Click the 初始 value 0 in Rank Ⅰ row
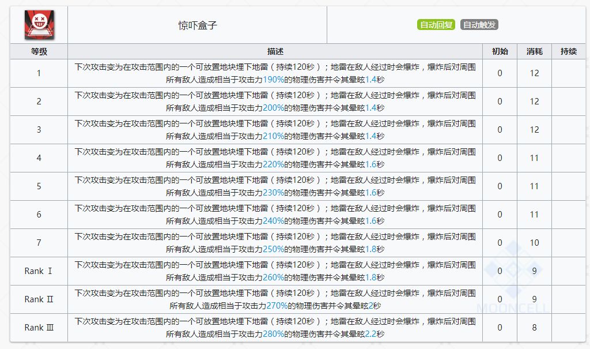590x349 pixels. [500, 271]
